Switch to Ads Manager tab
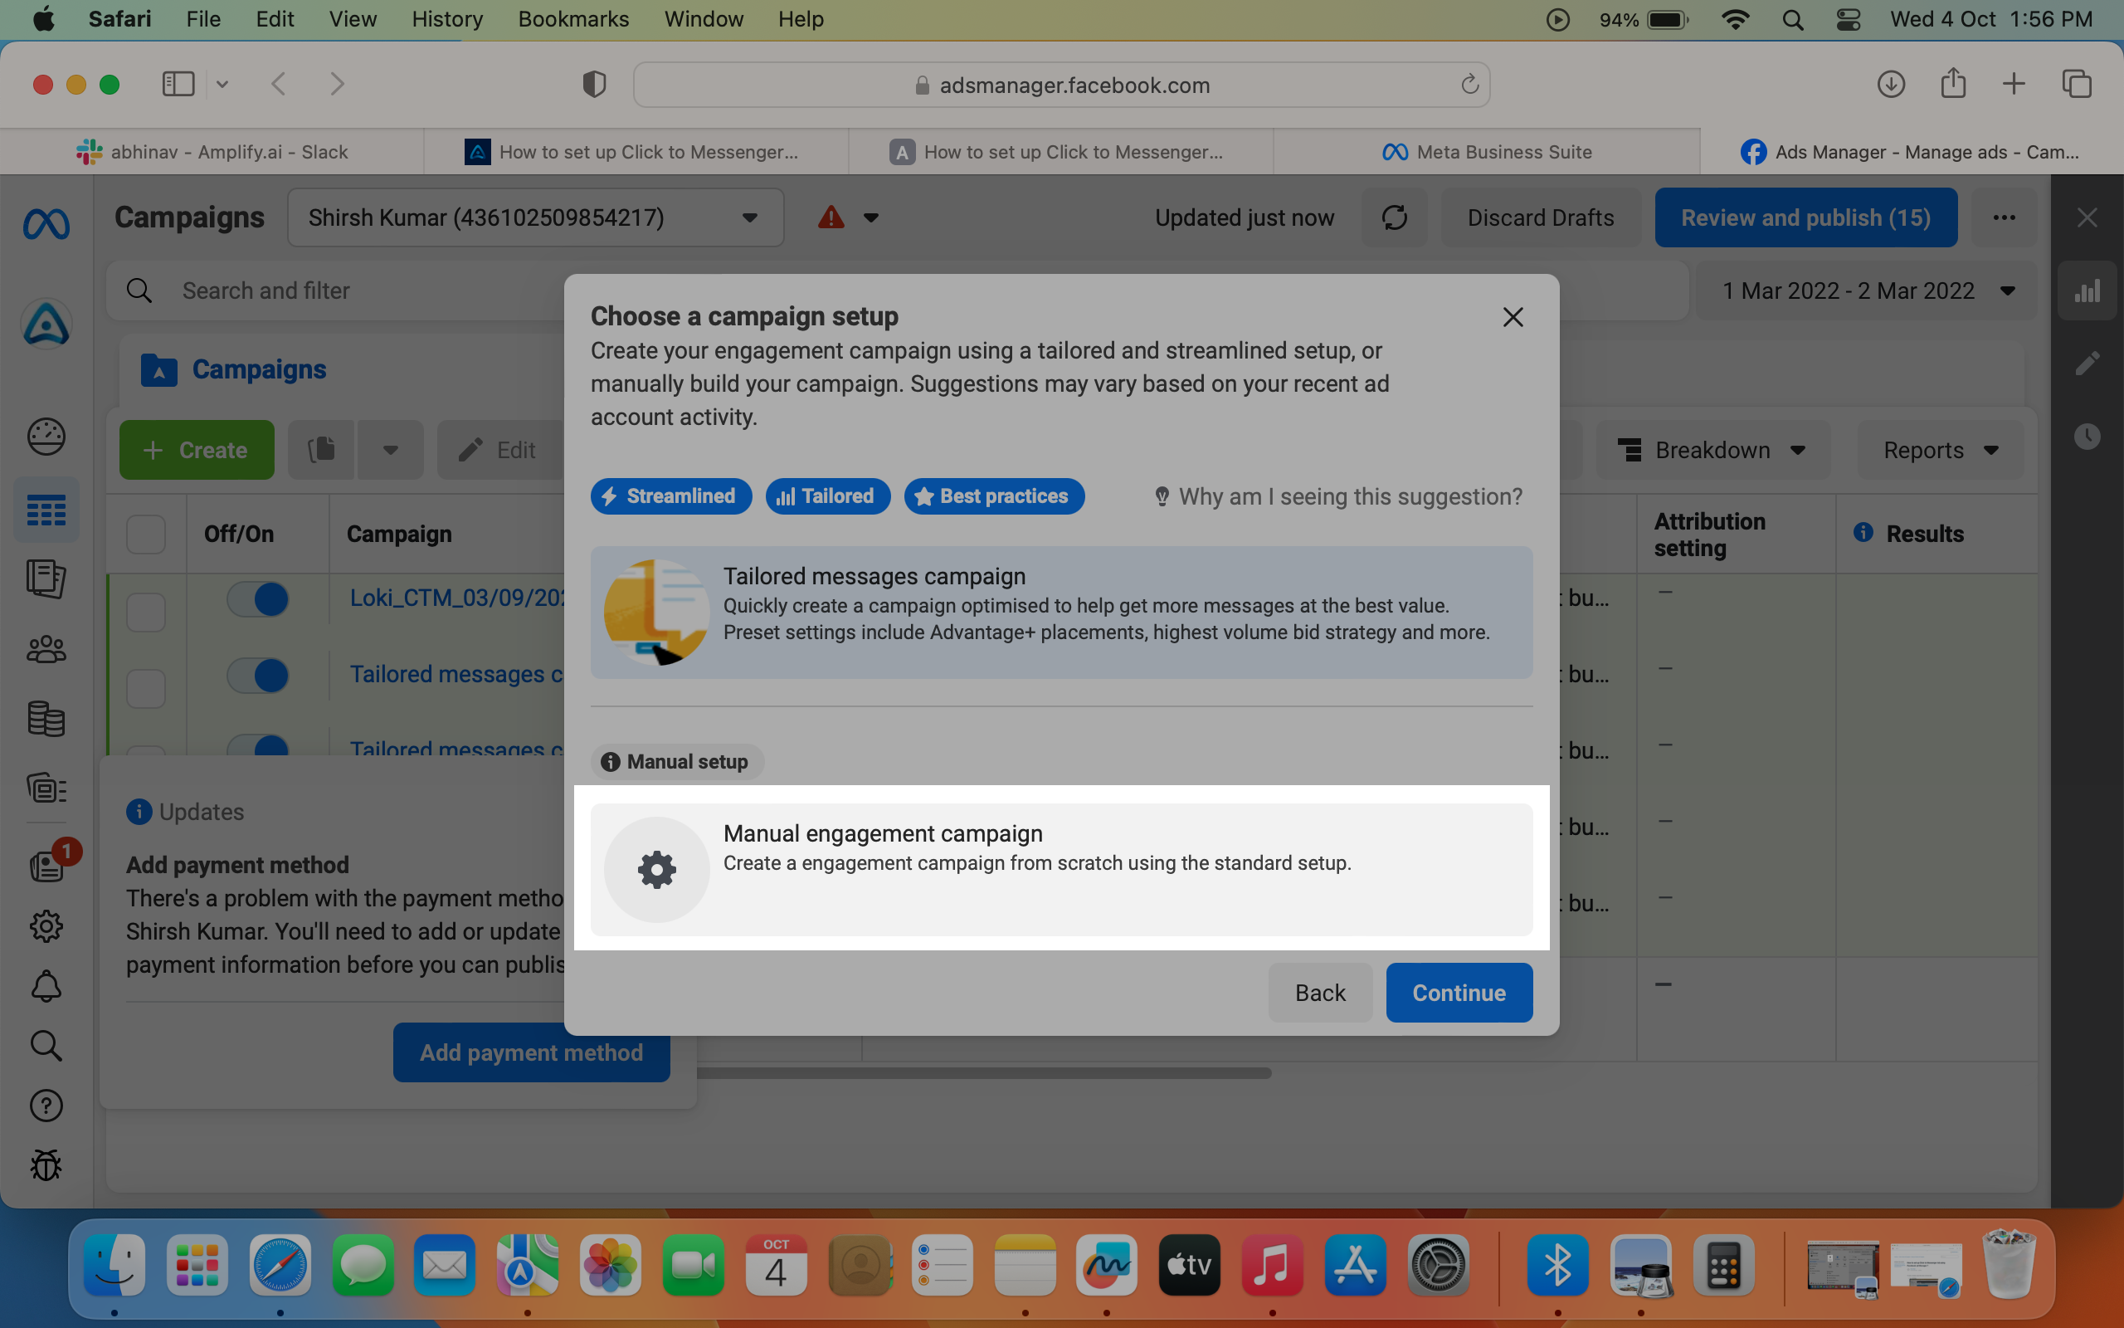The width and height of the screenshot is (2124, 1328). pyautogui.click(x=1911, y=152)
